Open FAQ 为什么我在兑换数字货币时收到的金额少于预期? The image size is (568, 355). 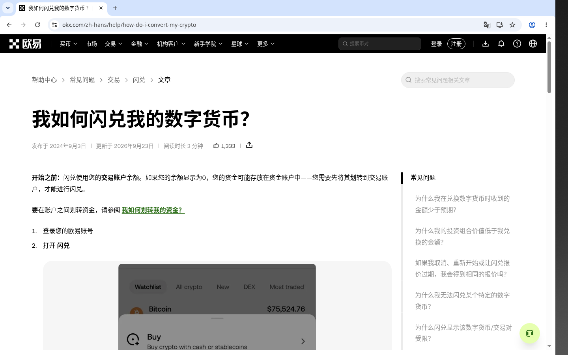click(x=462, y=204)
